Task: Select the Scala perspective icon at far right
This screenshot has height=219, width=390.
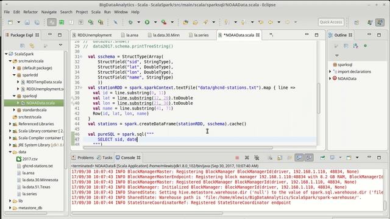Action: 380,23
